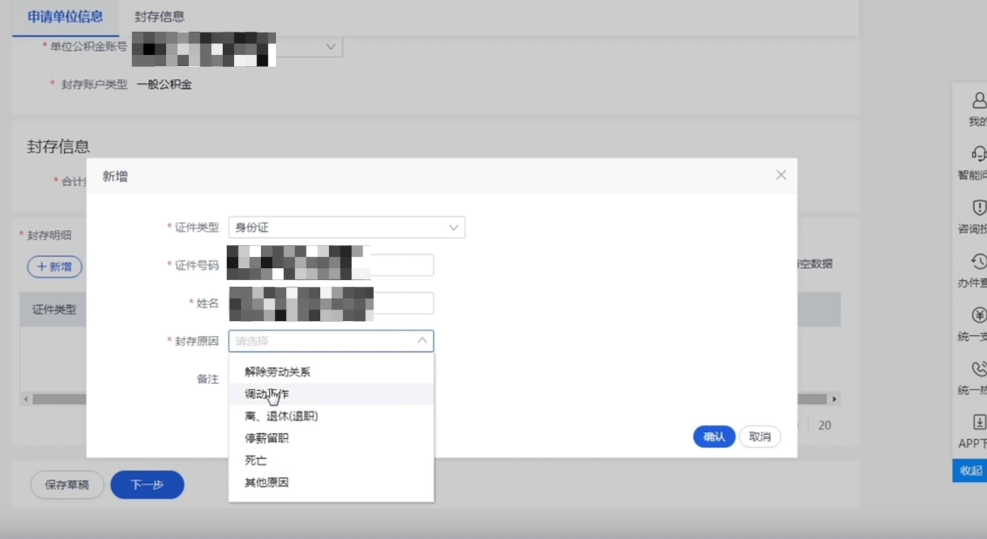Click the 收起 collapse button
The width and height of the screenshot is (987, 539).
pos(970,470)
